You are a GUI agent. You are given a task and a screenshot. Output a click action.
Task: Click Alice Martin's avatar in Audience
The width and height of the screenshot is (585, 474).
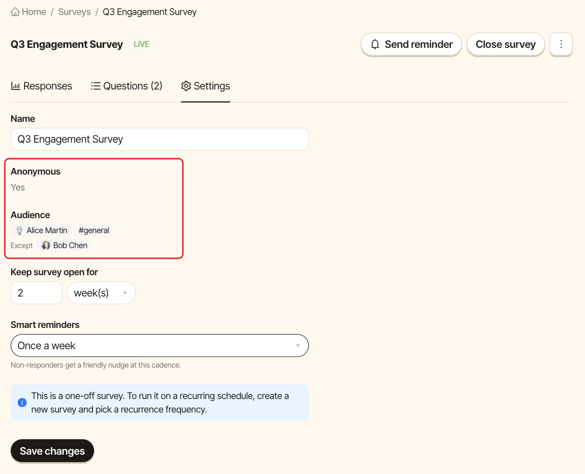(x=19, y=230)
